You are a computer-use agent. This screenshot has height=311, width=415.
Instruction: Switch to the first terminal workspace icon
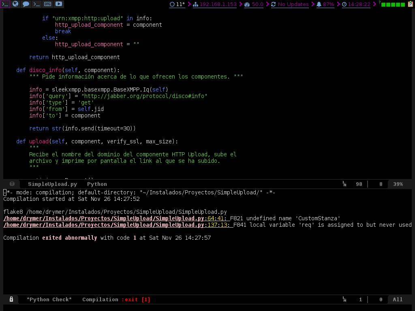click(x=5, y=4)
